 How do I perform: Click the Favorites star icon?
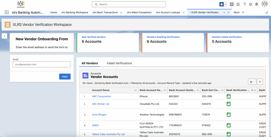point(222,4)
